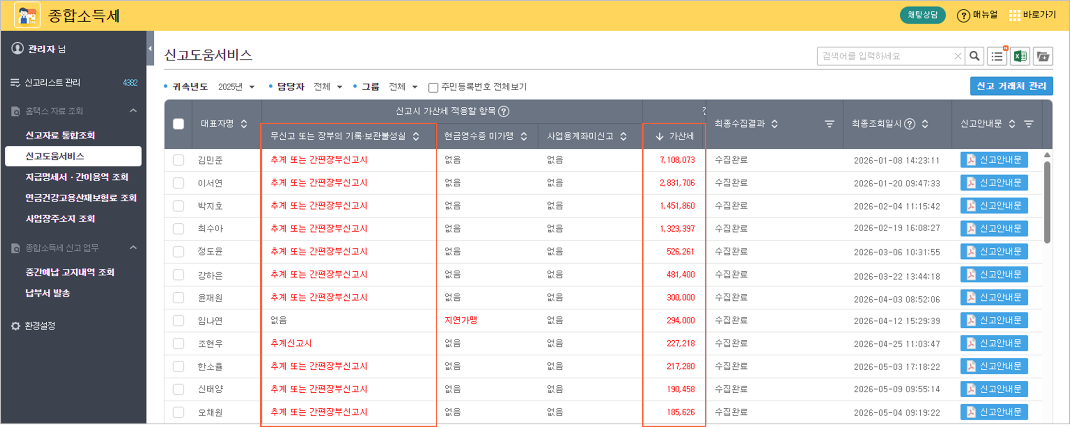
Task: Sort the 무신고 또는 장부의 기록·보관불성실 column
Action: (x=416, y=136)
